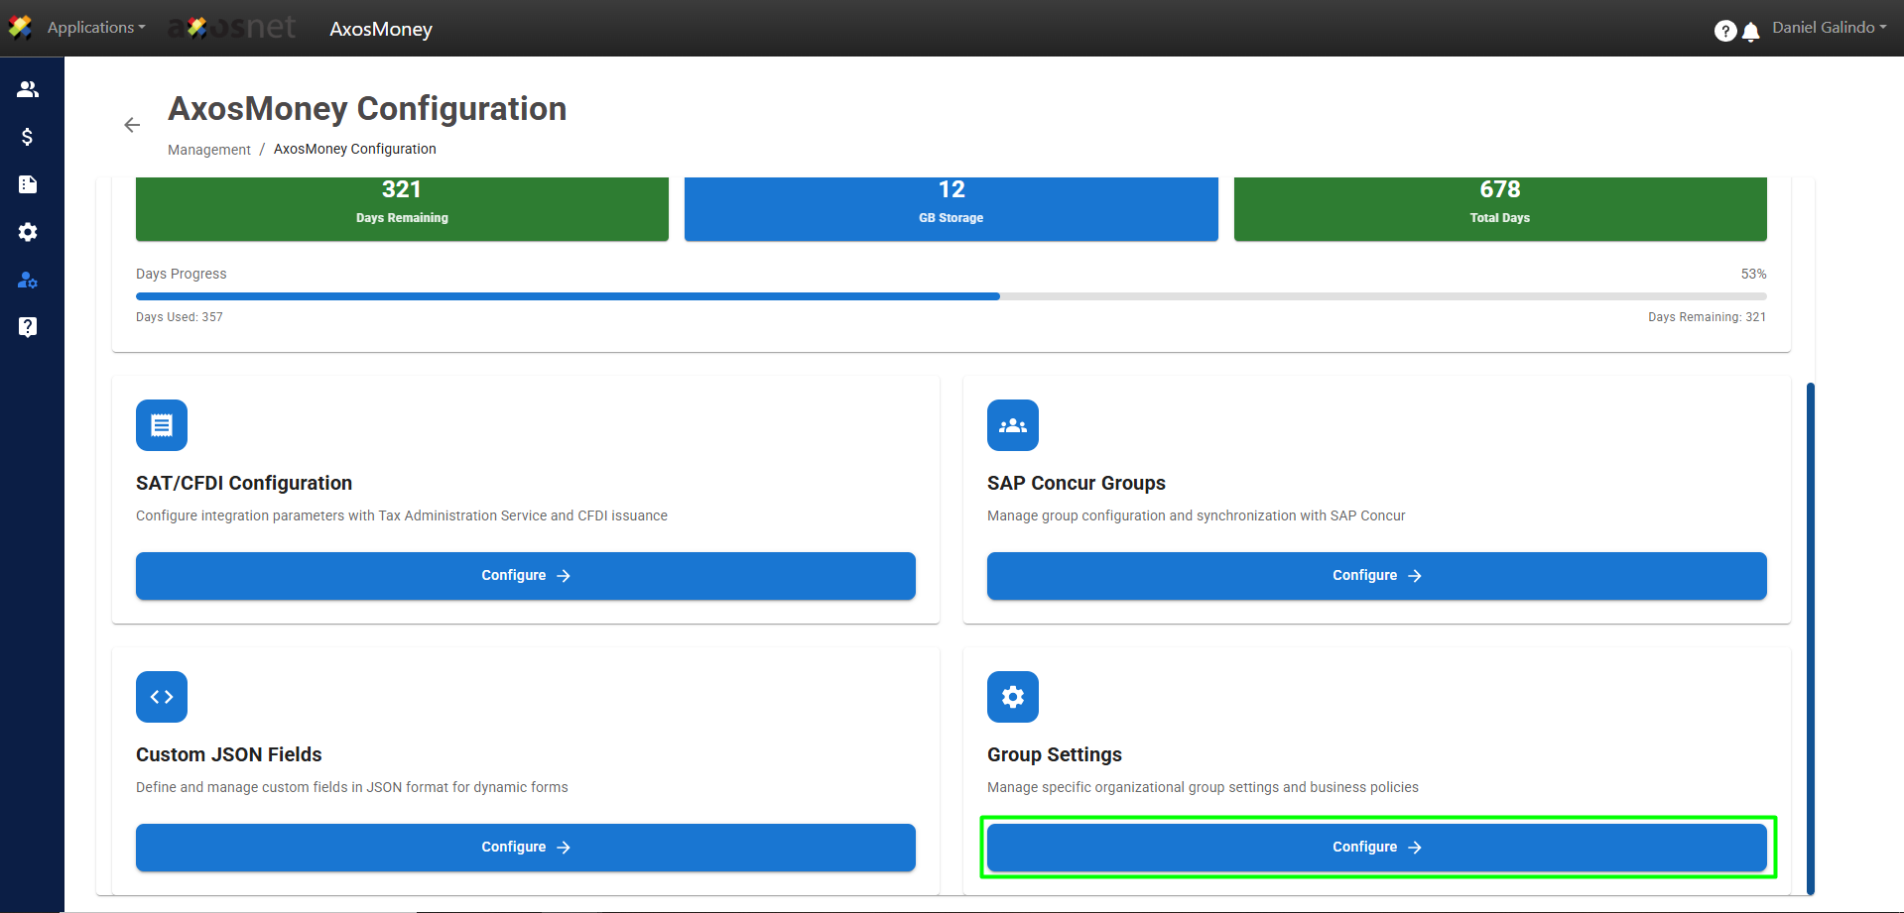Image resolution: width=1904 pixels, height=913 pixels.
Task: Open the help question sidebar icon
Action: point(28,327)
